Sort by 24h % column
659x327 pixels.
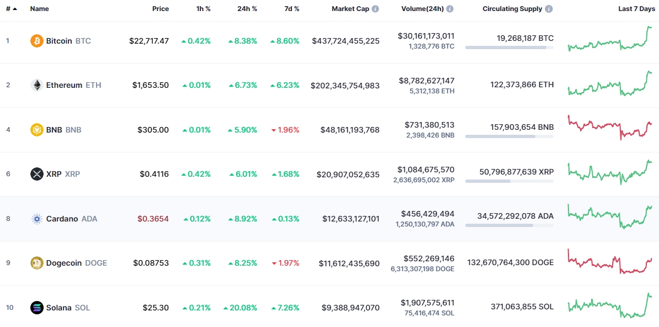pyautogui.click(x=246, y=9)
